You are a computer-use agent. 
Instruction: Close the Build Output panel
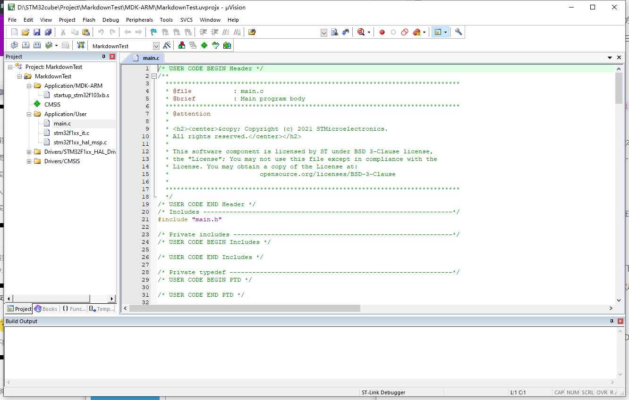(620, 321)
